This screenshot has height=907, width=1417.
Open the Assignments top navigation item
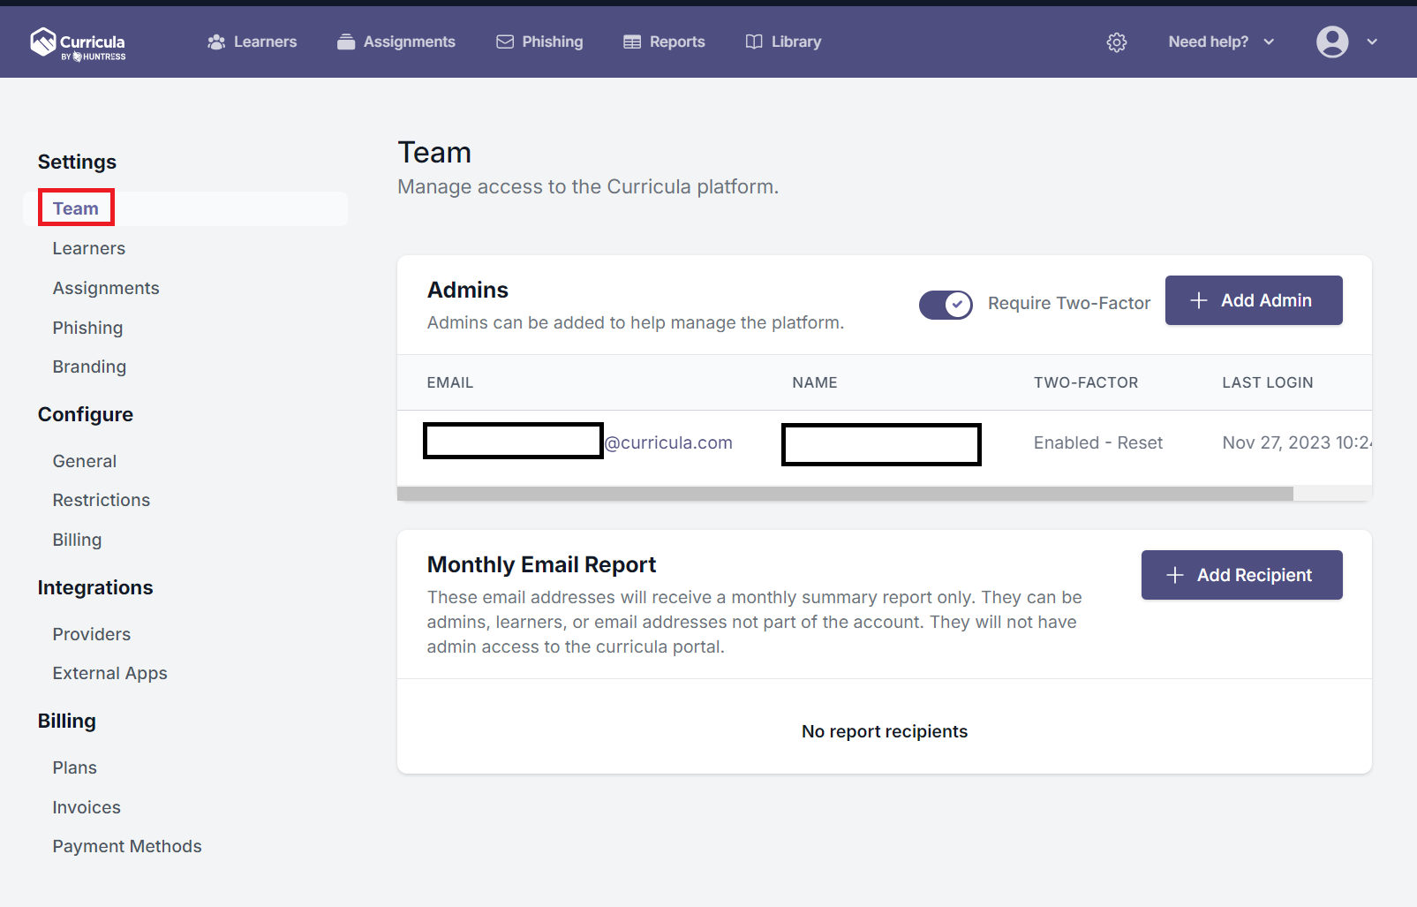396,42
